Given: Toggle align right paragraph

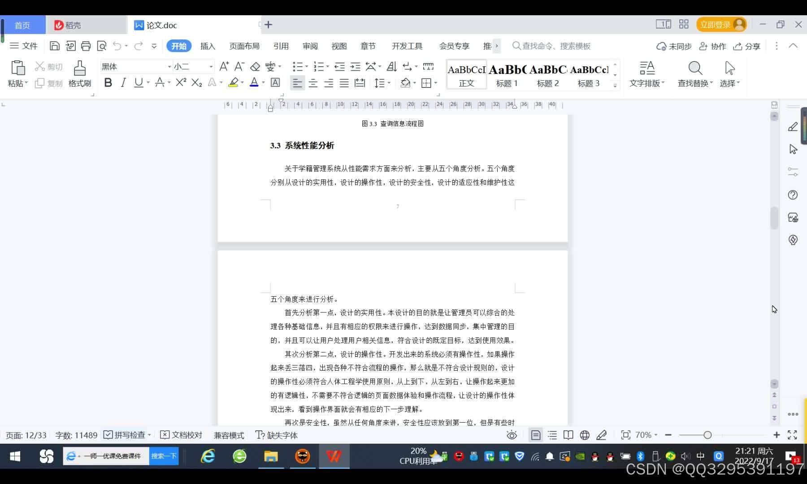Looking at the screenshot, I should click(329, 83).
